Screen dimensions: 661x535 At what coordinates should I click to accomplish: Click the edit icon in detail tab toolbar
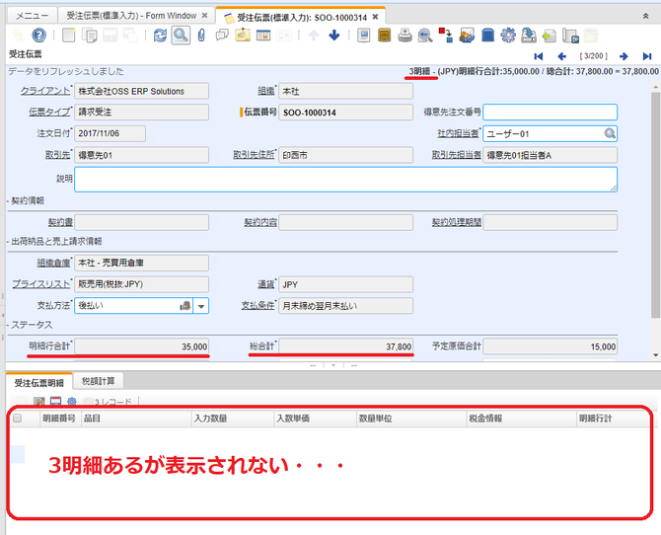(39, 401)
